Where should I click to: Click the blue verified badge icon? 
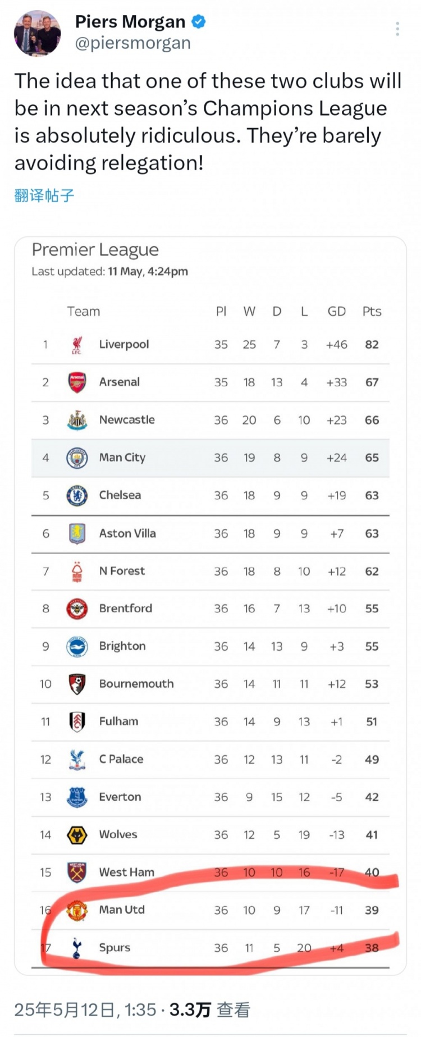(199, 22)
